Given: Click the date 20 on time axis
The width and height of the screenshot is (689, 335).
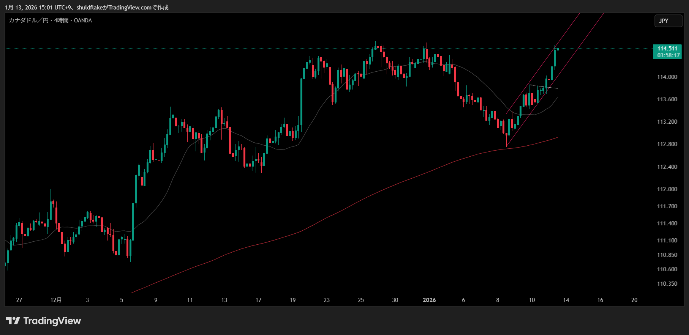Looking at the screenshot, I should pos(634,300).
